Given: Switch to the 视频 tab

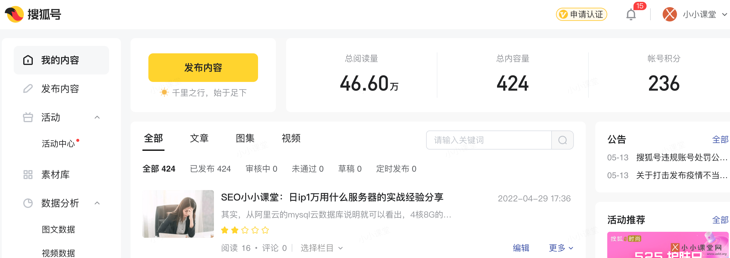Looking at the screenshot, I should [291, 138].
